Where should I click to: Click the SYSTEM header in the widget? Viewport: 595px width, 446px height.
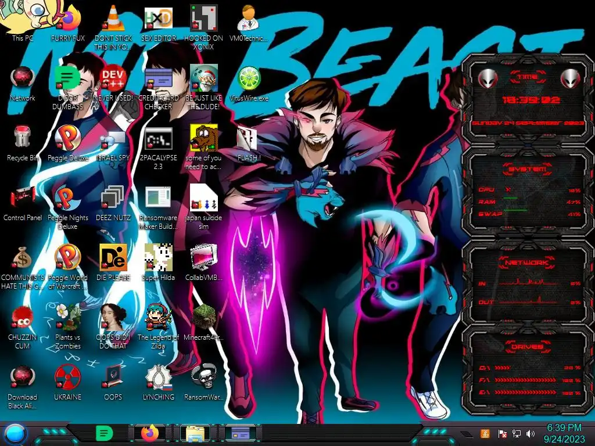coord(528,169)
